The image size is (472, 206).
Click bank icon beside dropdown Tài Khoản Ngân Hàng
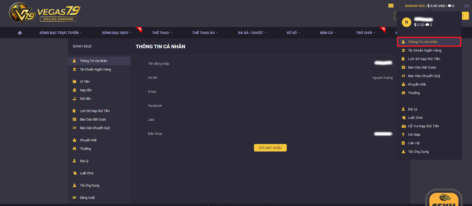pyautogui.click(x=403, y=50)
